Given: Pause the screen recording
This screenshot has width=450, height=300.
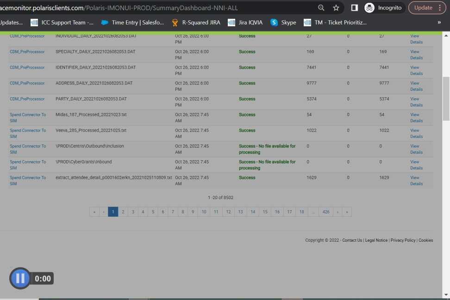Looking at the screenshot, I should tap(20, 278).
